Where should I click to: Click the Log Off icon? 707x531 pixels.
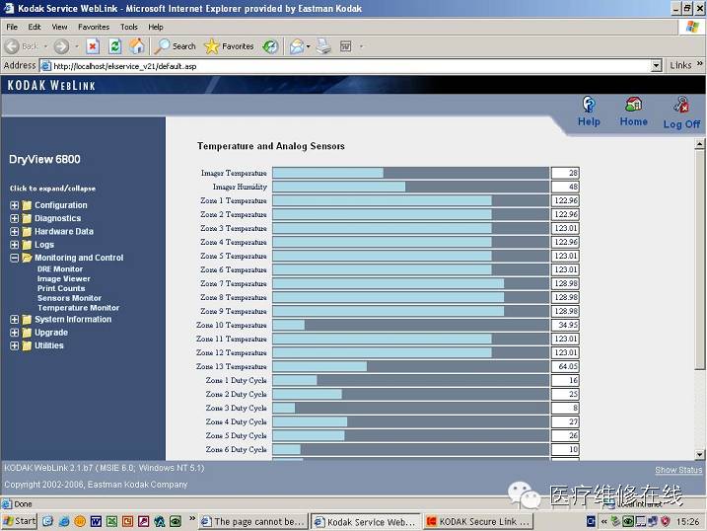(681, 106)
